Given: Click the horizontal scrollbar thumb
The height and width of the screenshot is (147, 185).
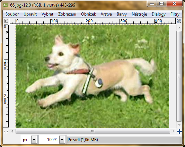Looking at the screenshot, I should pos(93,131).
